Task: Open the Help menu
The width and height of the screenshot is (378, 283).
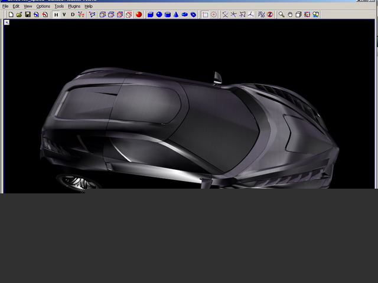Action: coord(89,6)
